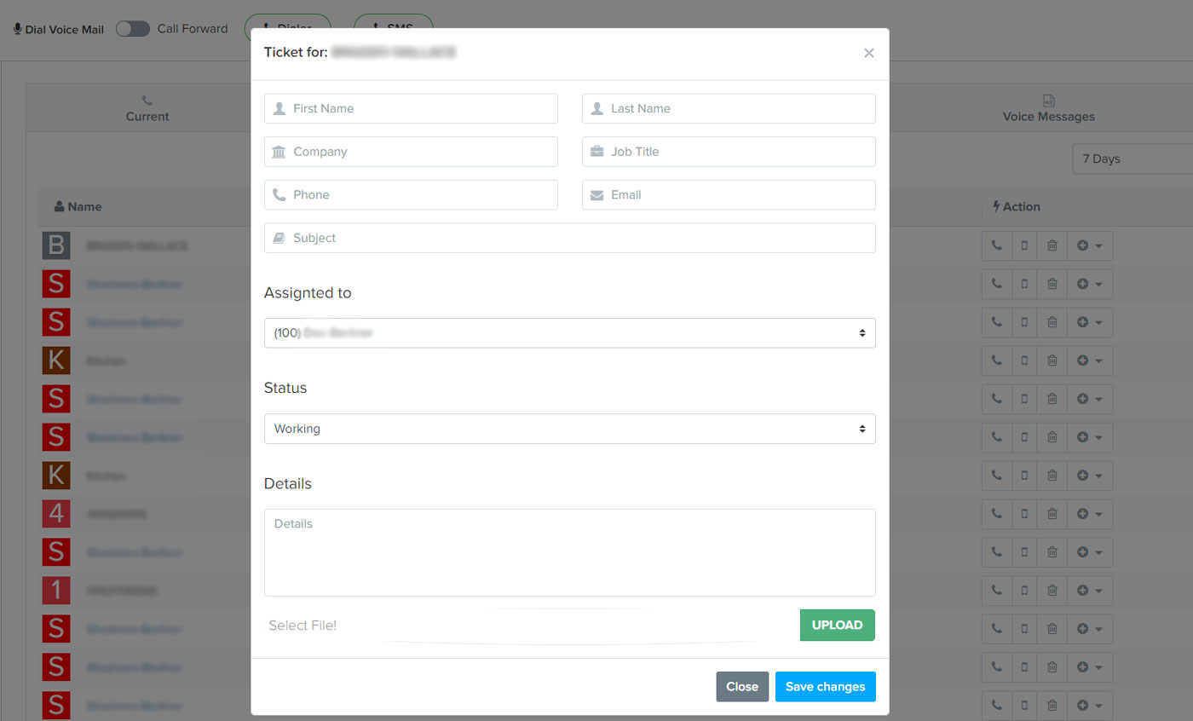Click the book icon beside Subject
This screenshot has height=721, width=1193.
point(280,237)
